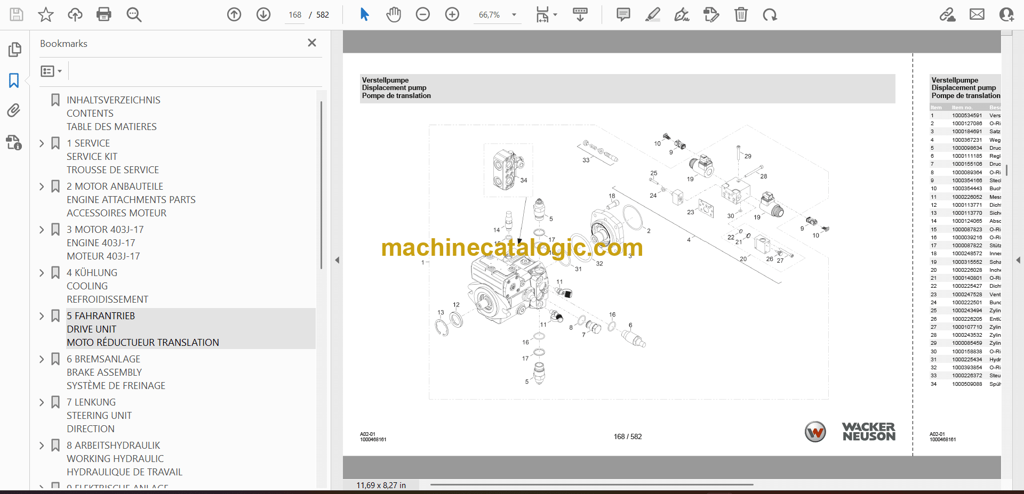1024x494 pixels.
Task: Open the Find text search tool
Action: click(134, 14)
